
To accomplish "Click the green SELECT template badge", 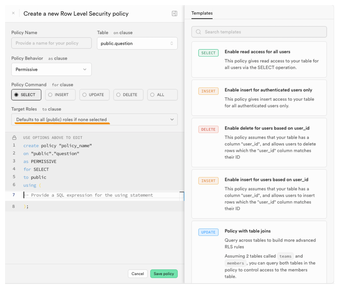I will click(208, 53).
